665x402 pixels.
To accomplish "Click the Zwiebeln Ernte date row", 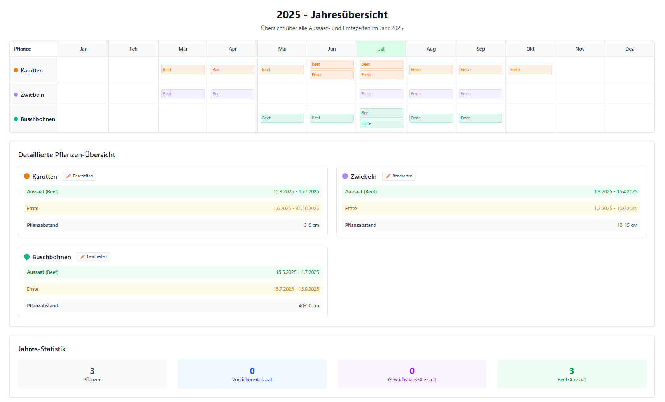I will click(x=491, y=209).
